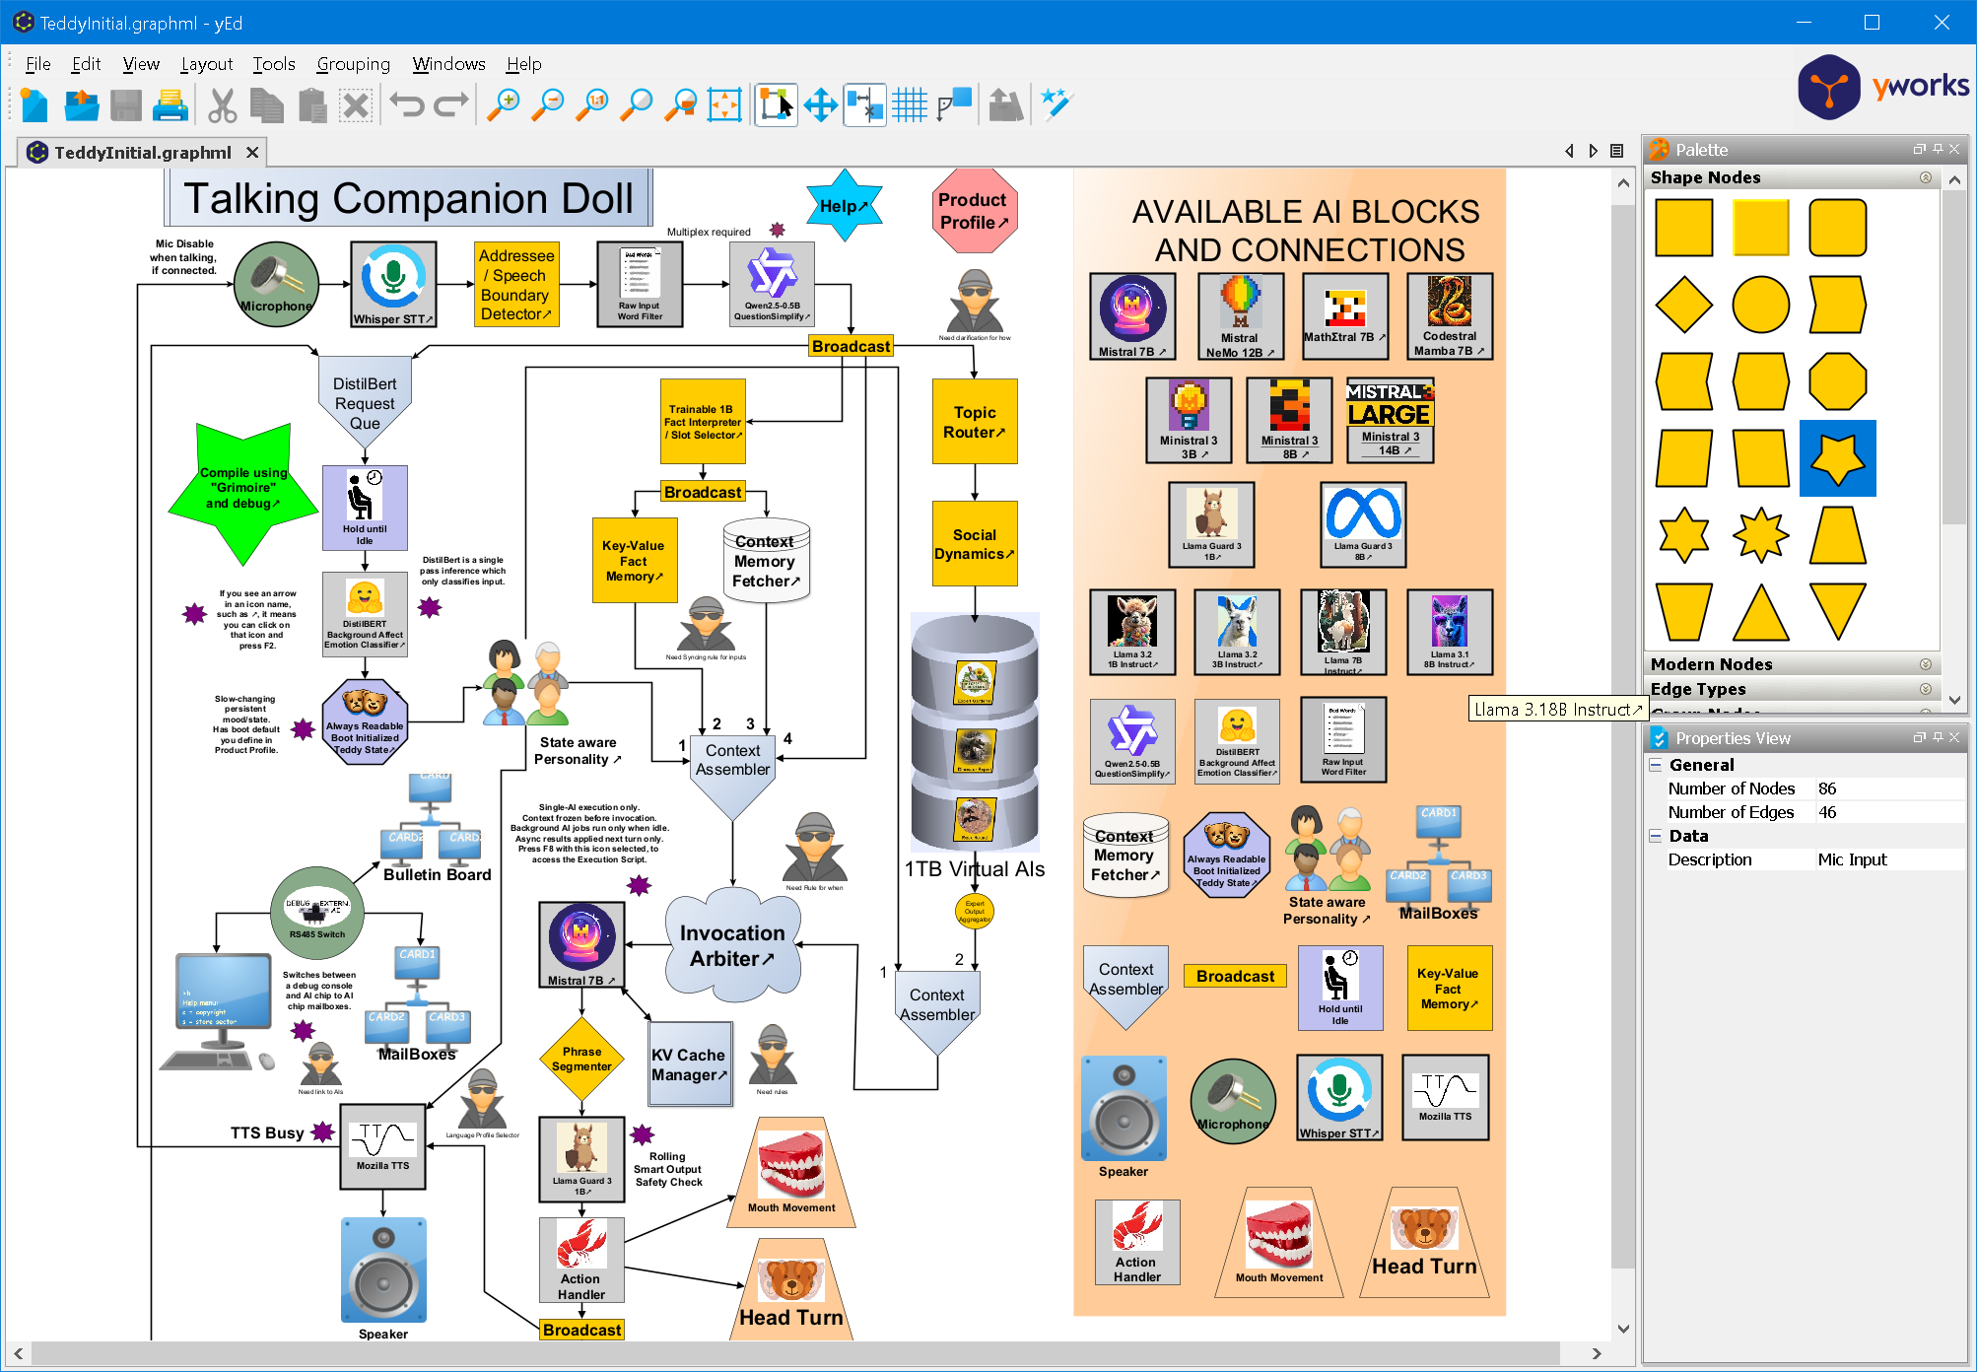Fit content to the view
Image resolution: width=1977 pixels, height=1372 pixels.
tap(724, 104)
